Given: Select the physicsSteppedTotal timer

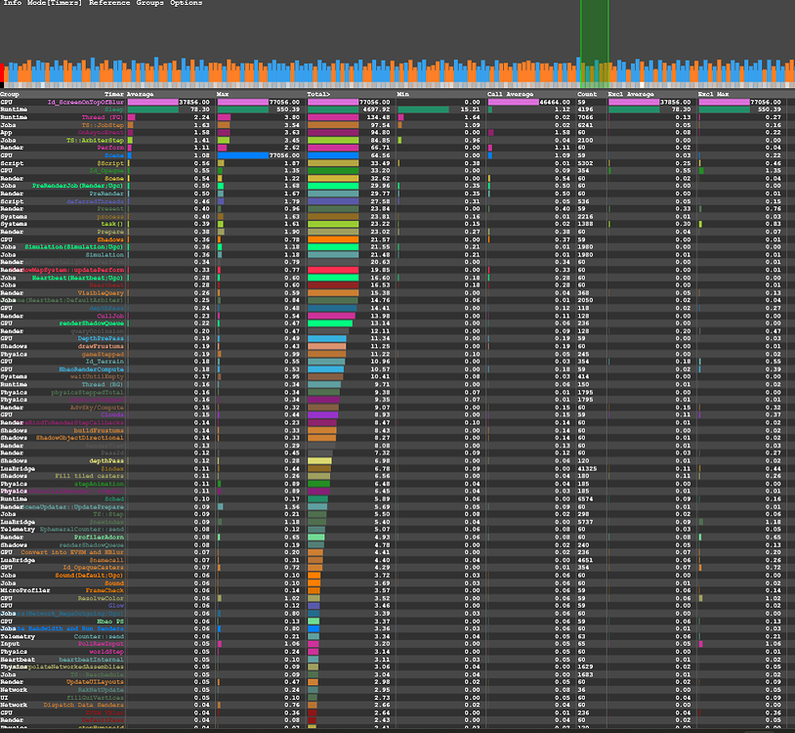Looking at the screenshot, I should [87, 392].
